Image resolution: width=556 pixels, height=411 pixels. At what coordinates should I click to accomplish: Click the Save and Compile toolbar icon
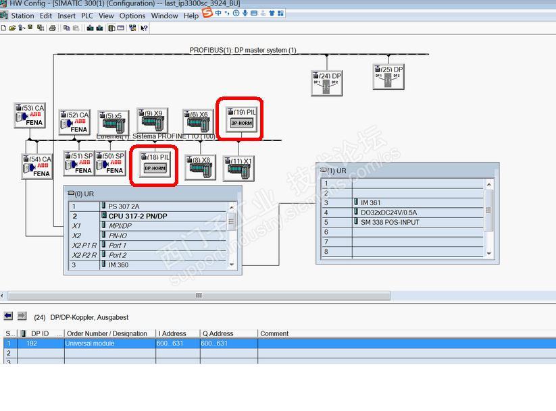pyautogui.click(x=41, y=28)
